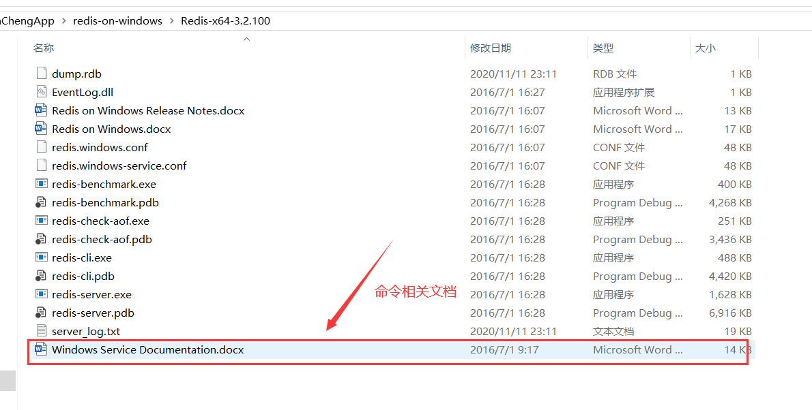This screenshot has width=812, height=410.
Task: Click the 1,628 KB size of redis-server.exe
Action: [x=730, y=295]
